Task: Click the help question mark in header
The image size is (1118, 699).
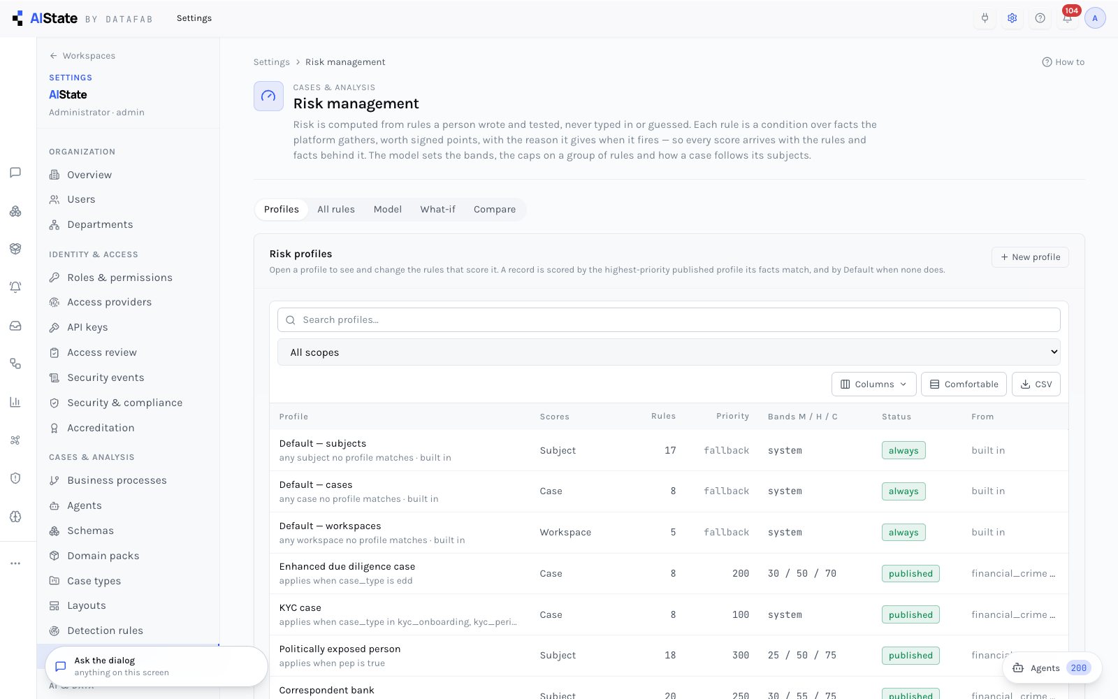Action: pos(1040,18)
